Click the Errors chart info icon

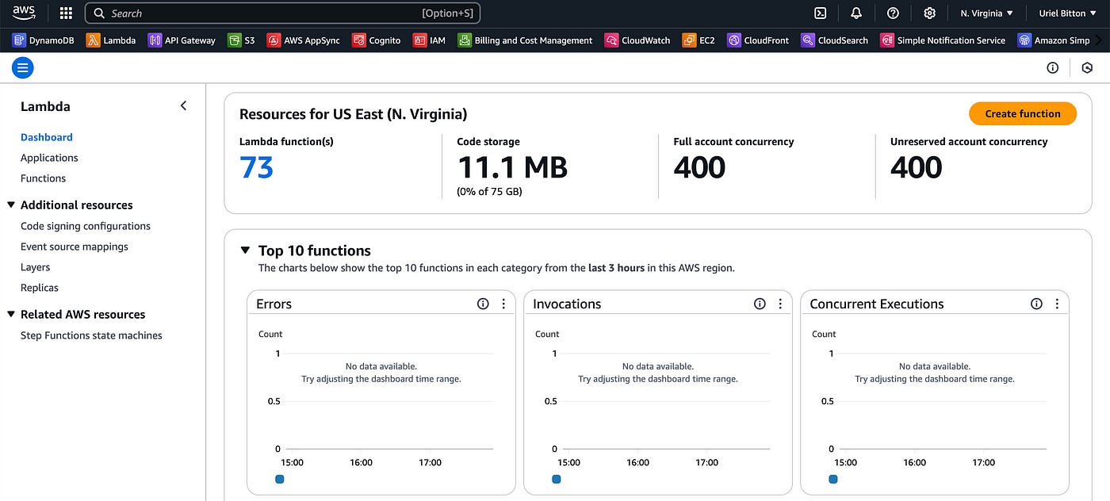pos(483,304)
